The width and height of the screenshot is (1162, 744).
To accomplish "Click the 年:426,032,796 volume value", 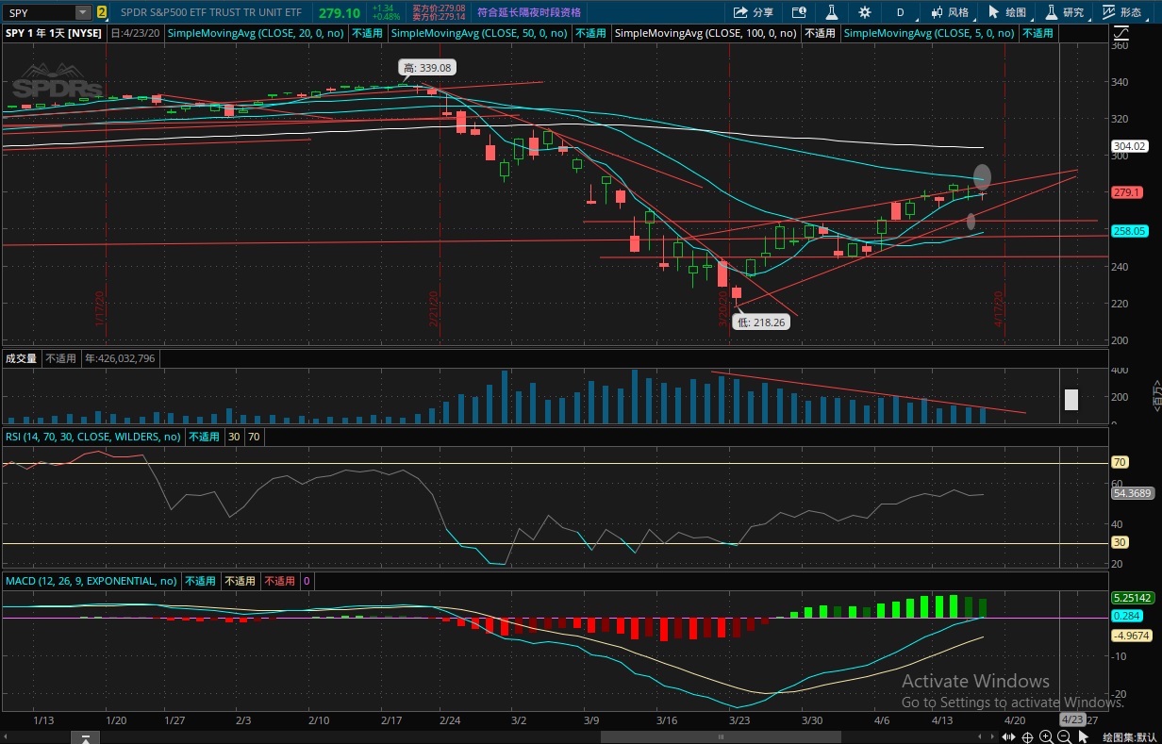I will (x=121, y=358).
